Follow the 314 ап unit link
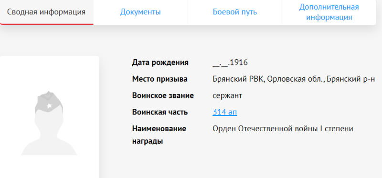 (x=224, y=112)
